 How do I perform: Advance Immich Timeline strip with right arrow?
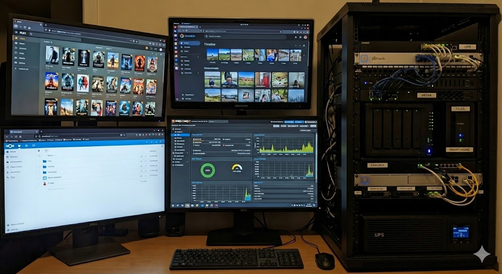304,56
